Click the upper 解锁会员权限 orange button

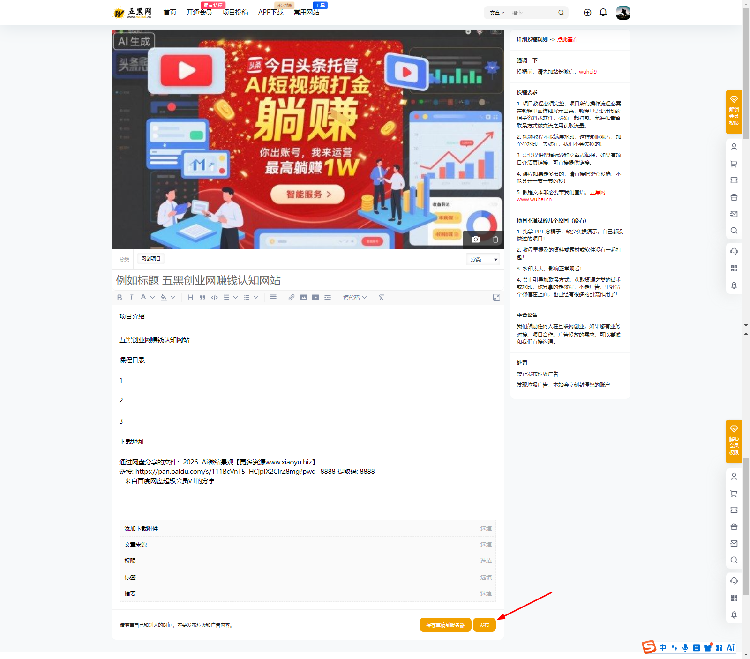pos(734,112)
